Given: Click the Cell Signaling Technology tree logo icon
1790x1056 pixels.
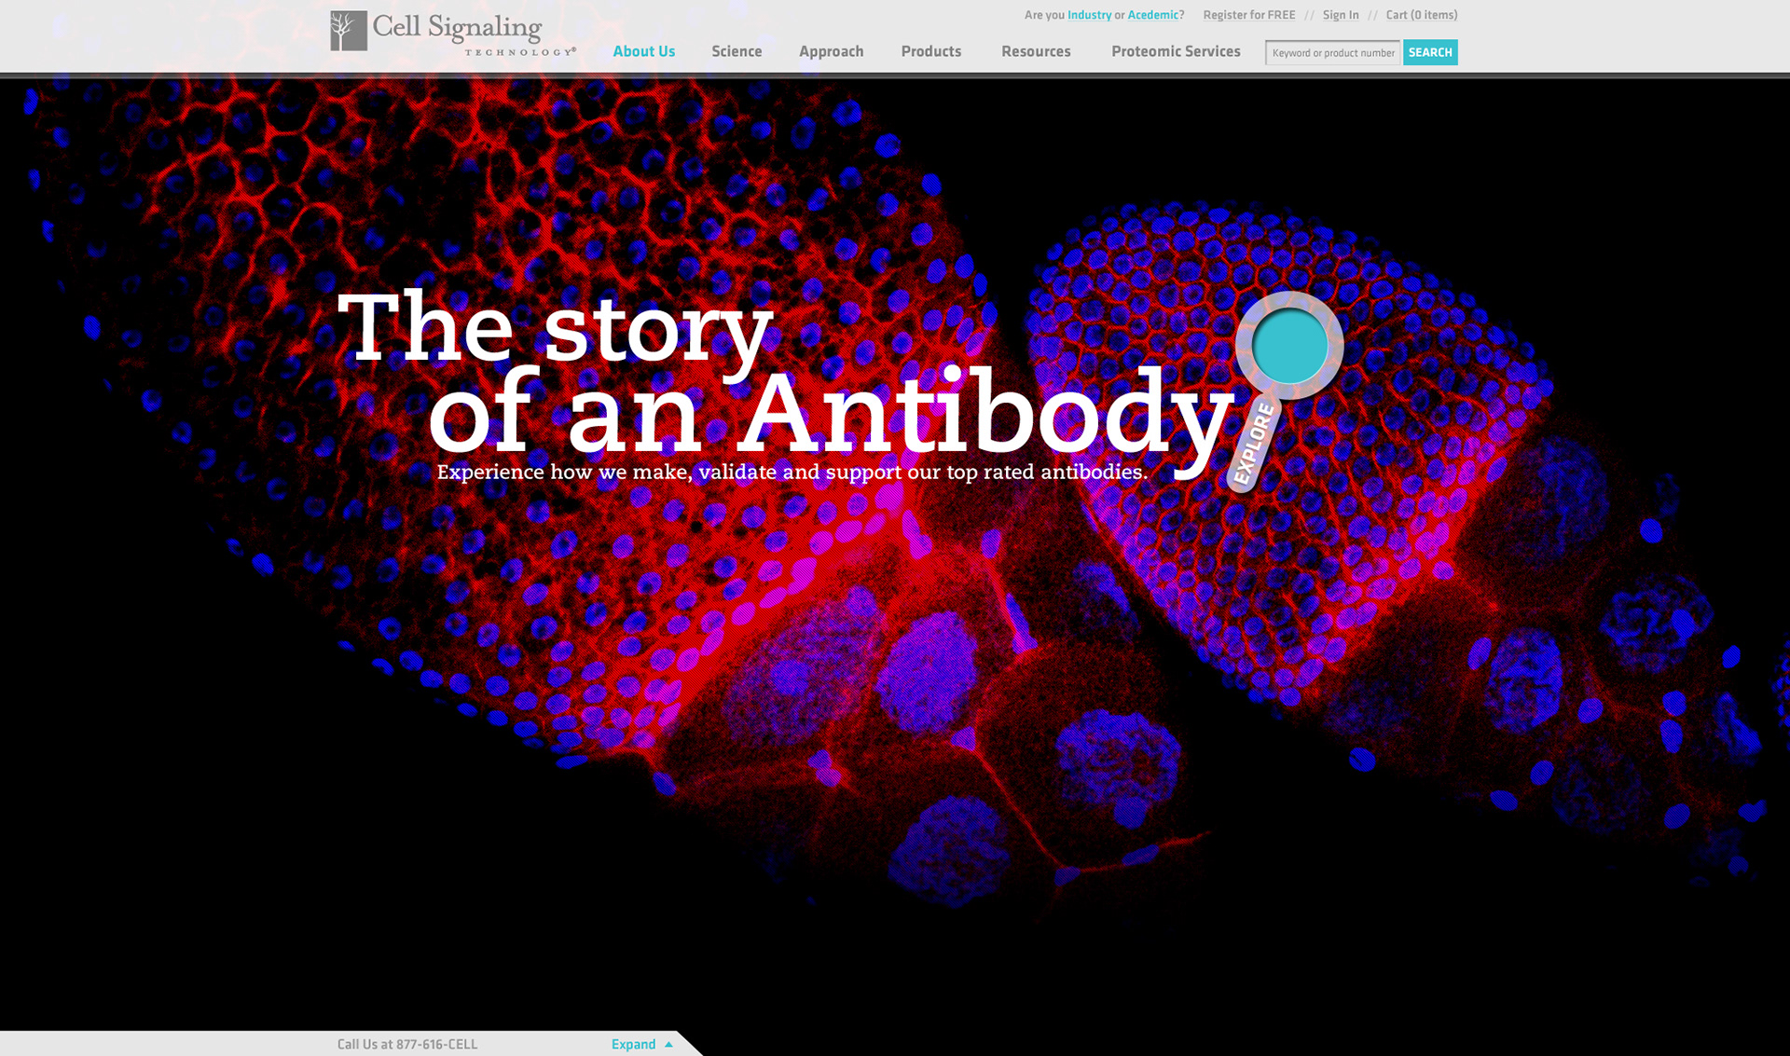Looking at the screenshot, I should pyautogui.click(x=349, y=31).
